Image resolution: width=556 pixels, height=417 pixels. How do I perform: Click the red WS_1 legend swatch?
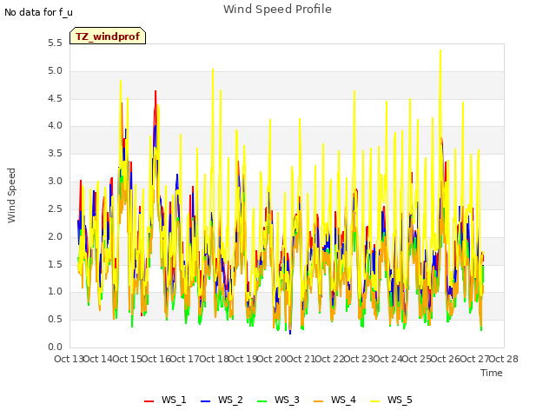tap(149, 401)
